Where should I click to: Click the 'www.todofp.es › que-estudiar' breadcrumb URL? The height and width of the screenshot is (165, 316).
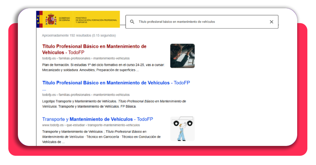(x=91, y=125)
